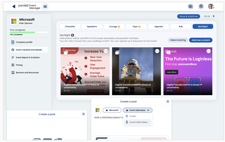Viewport: 225px width, 142px height.
Task: Open the chat messages icon
Action: pyautogui.click(x=190, y=6)
